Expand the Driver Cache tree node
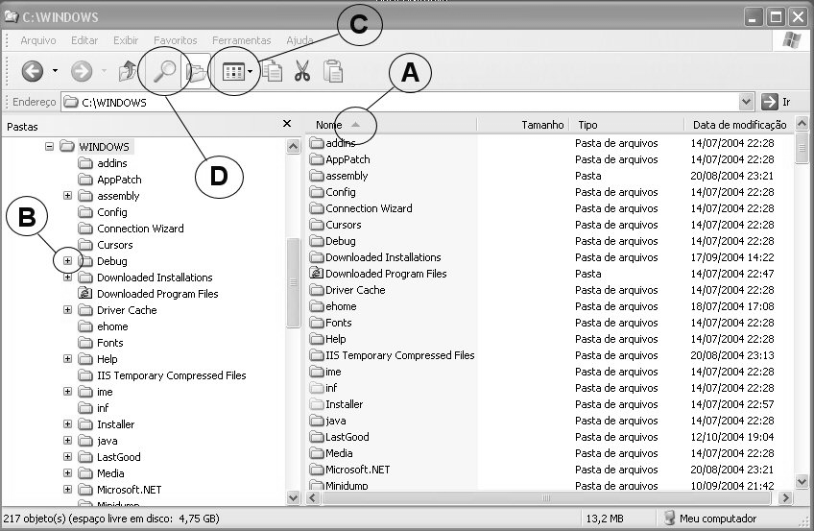814x531 pixels. 67,309
